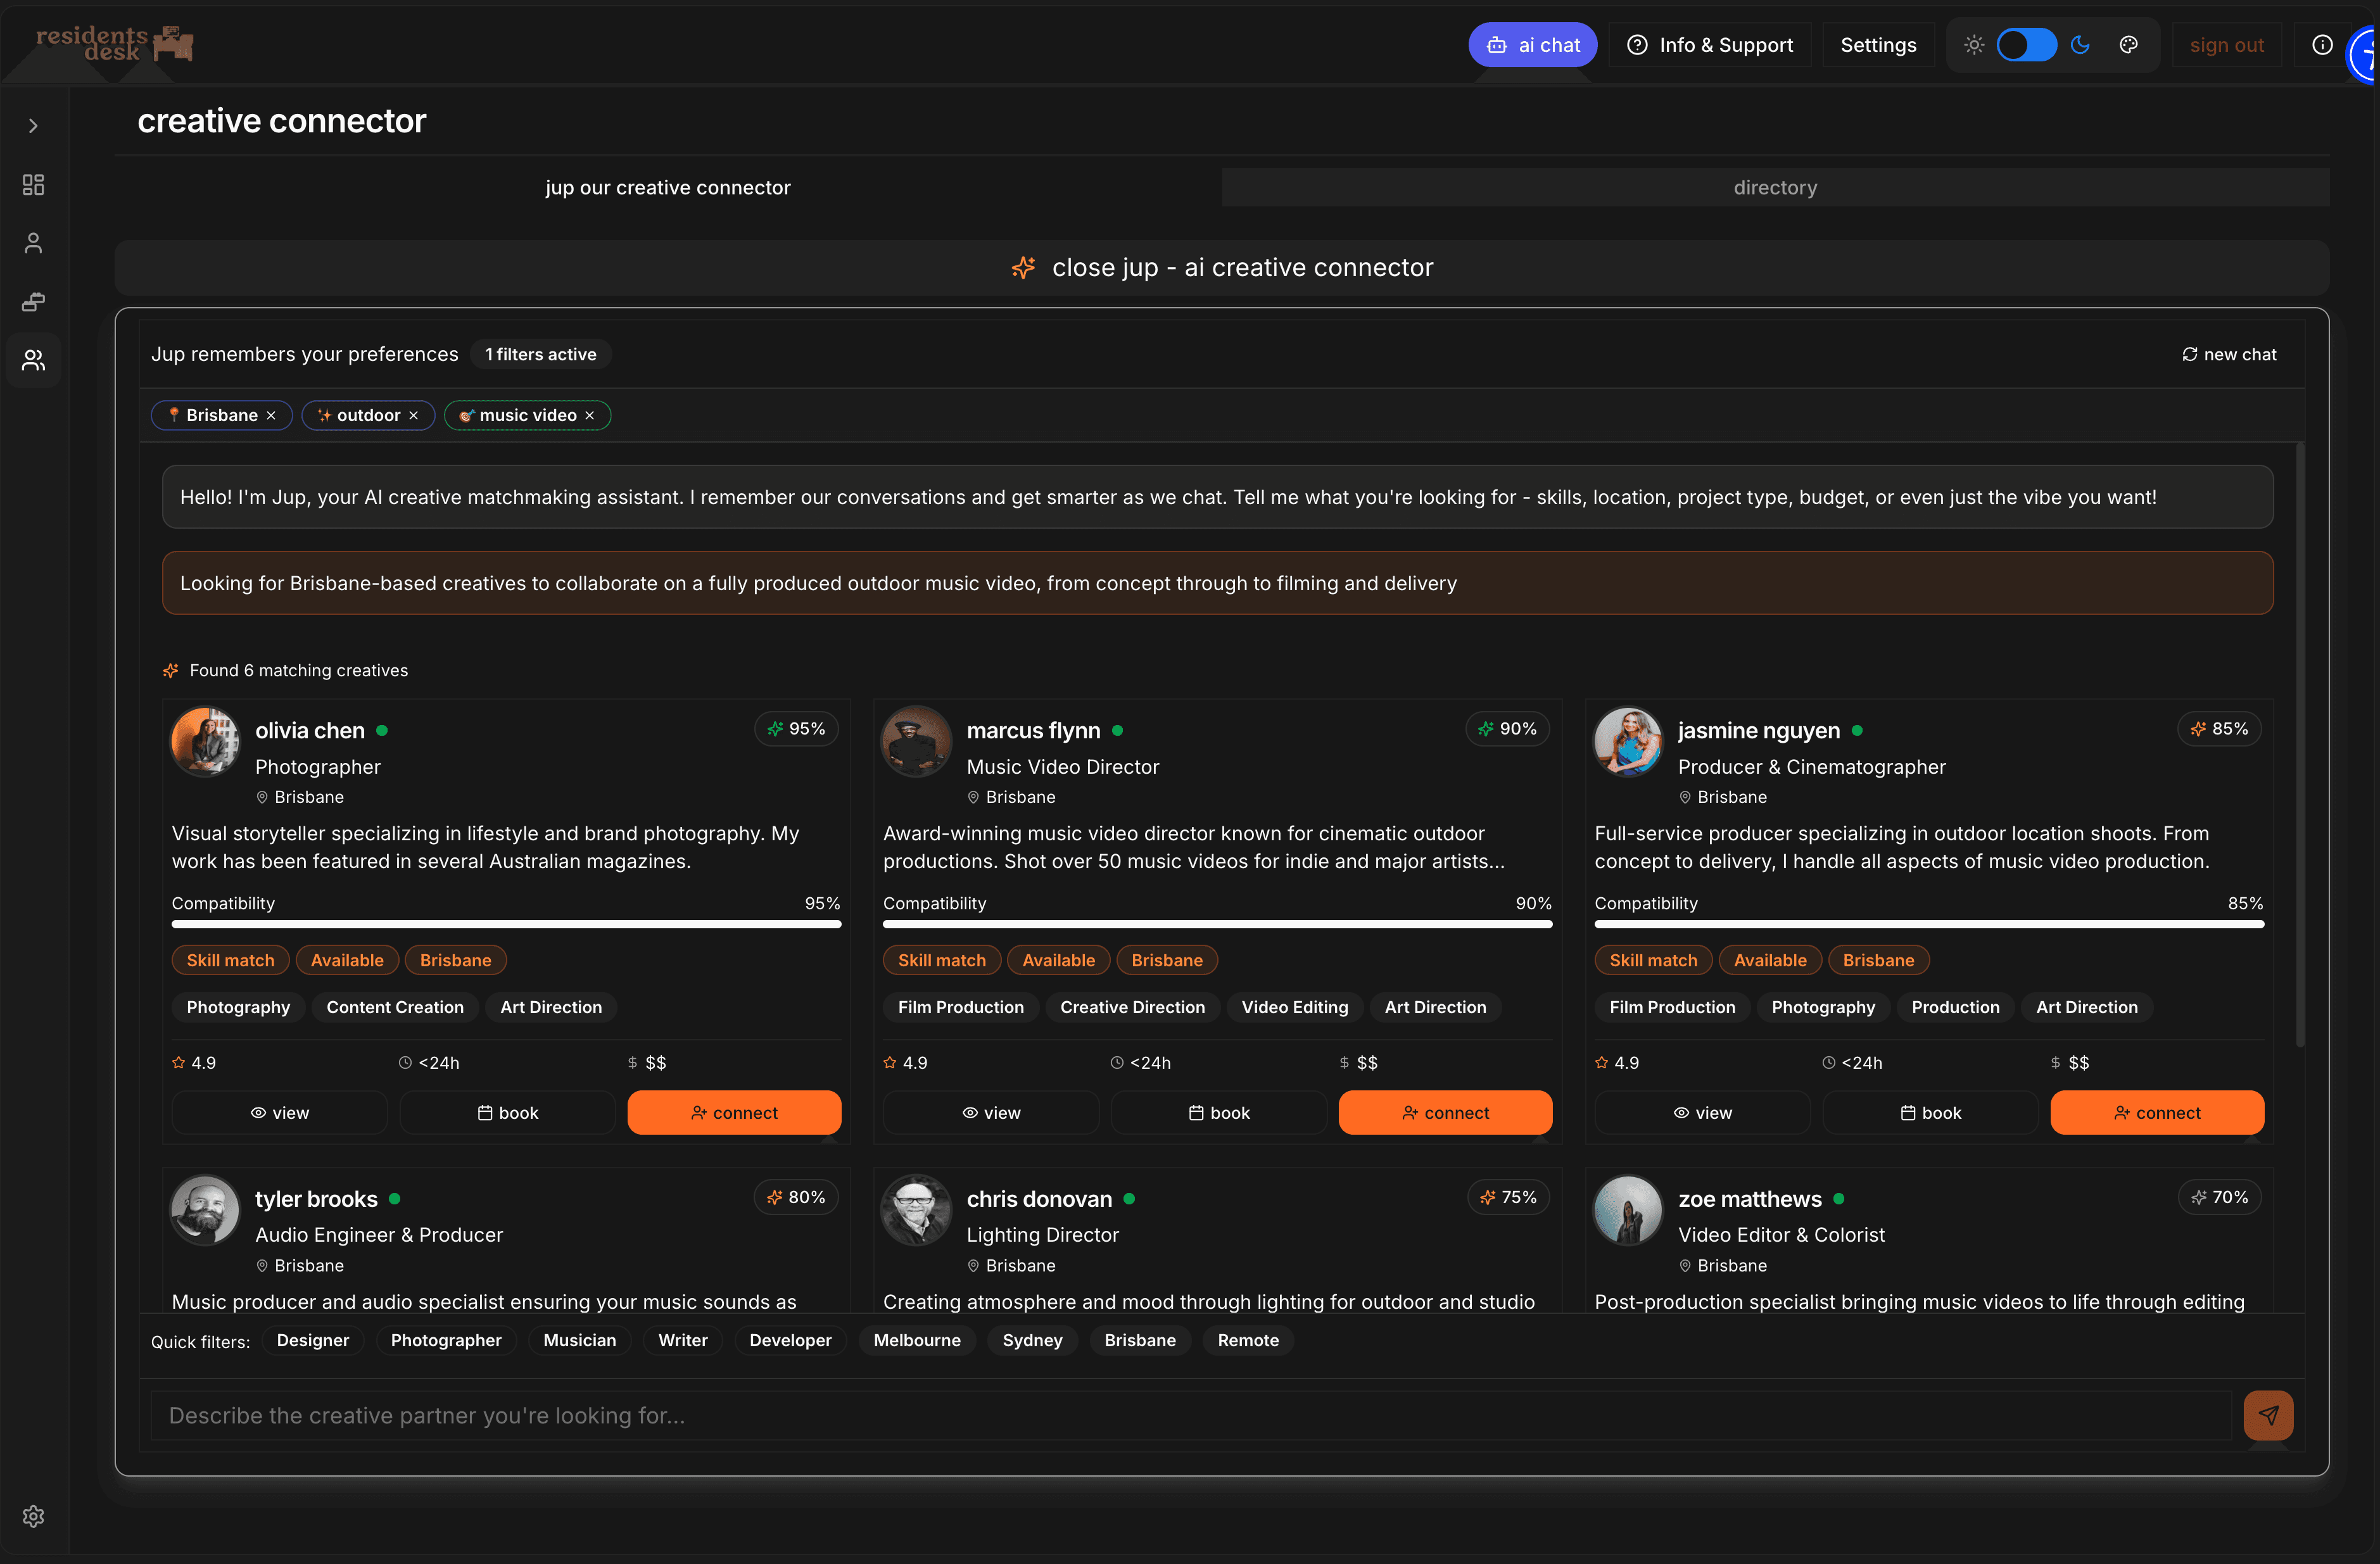The height and width of the screenshot is (1564, 2380).
Task: Switch to the directory tab
Action: click(1774, 188)
